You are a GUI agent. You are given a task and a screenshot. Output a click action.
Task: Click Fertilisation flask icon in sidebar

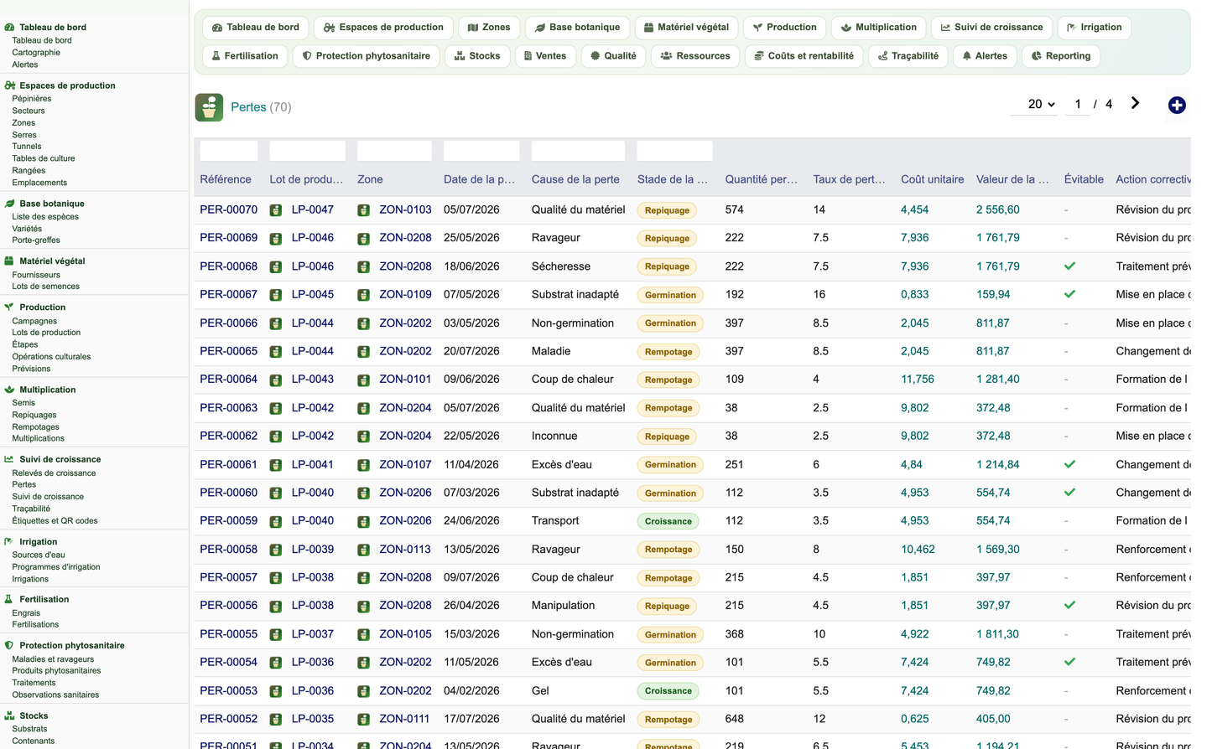click(9, 599)
